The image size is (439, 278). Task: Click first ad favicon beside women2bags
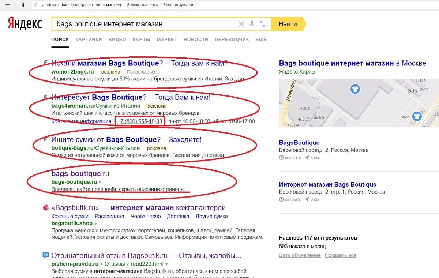pyautogui.click(x=46, y=63)
